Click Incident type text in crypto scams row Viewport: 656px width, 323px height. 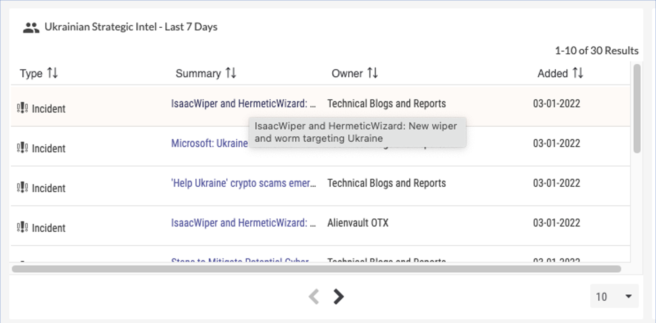[x=49, y=188]
